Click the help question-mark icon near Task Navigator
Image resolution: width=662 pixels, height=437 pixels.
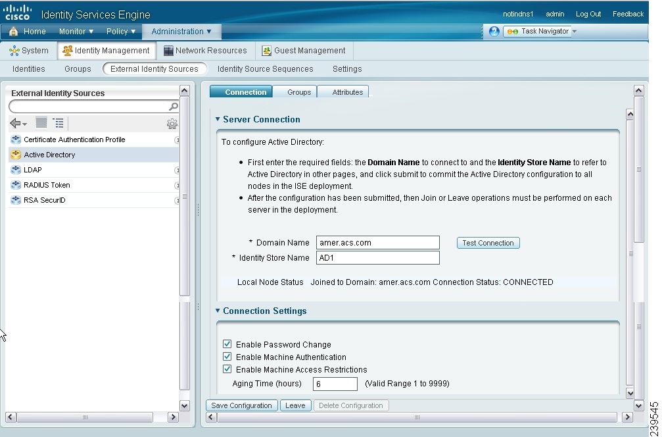click(x=494, y=31)
